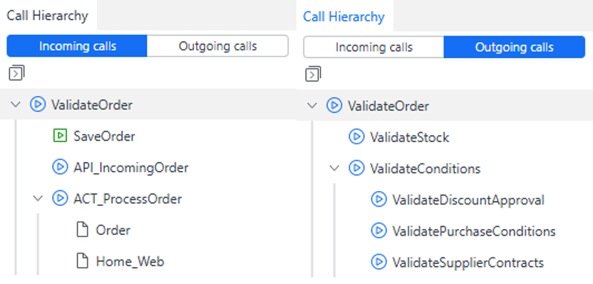Switch right panel to Incoming calls
This screenshot has width=593, height=284.
pos(374,48)
